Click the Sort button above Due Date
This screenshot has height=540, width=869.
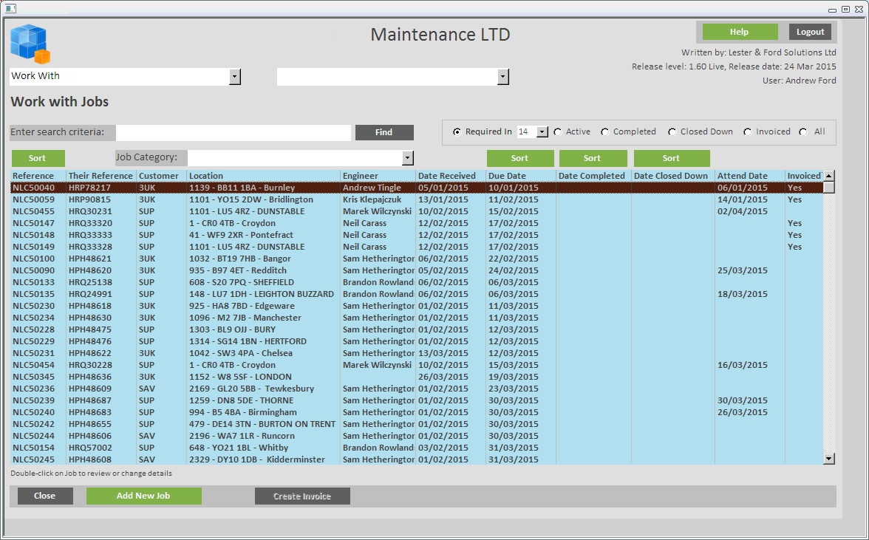point(520,158)
